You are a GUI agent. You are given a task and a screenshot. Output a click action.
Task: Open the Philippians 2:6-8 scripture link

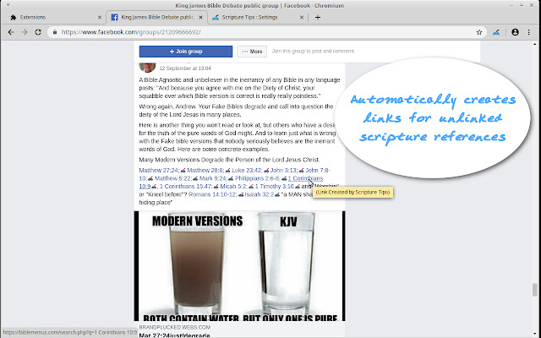[258, 178]
